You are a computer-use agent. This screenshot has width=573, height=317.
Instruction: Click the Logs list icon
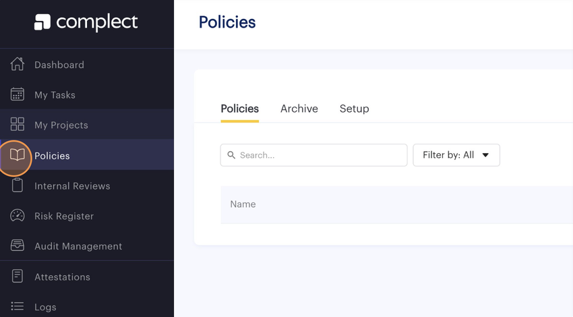[18, 307]
